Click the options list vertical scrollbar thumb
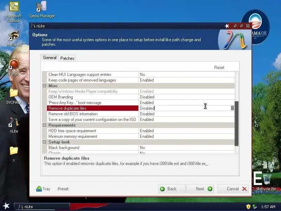The width and height of the screenshot is (281, 211). coord(236,123)
